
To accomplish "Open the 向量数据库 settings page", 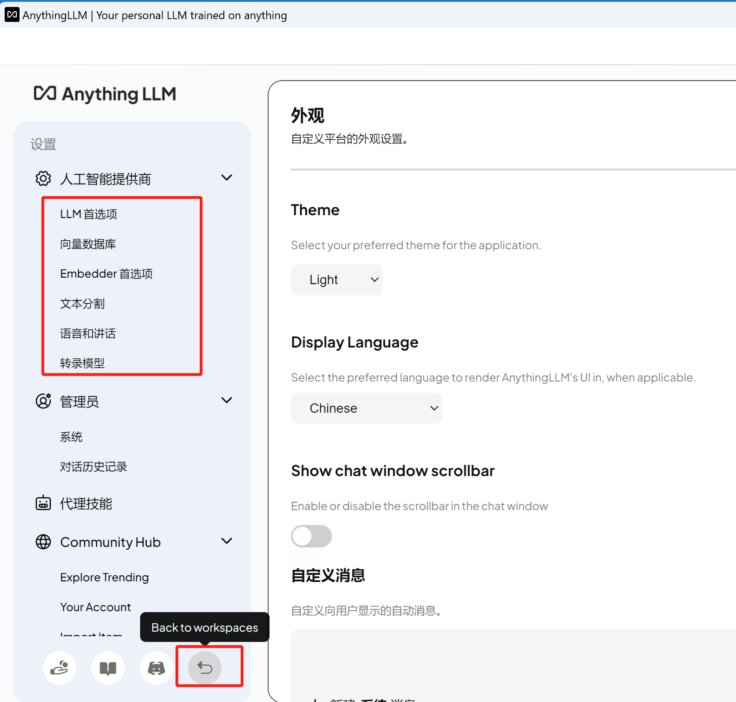I will [88, 244].
